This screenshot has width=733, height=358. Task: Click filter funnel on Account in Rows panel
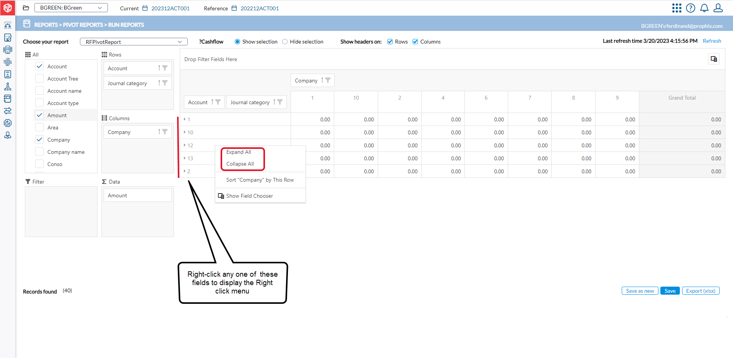[165, 68]
